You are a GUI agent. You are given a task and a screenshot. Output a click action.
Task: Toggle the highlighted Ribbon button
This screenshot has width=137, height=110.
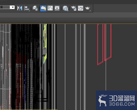pyautogui.click(x=43, y=8)
